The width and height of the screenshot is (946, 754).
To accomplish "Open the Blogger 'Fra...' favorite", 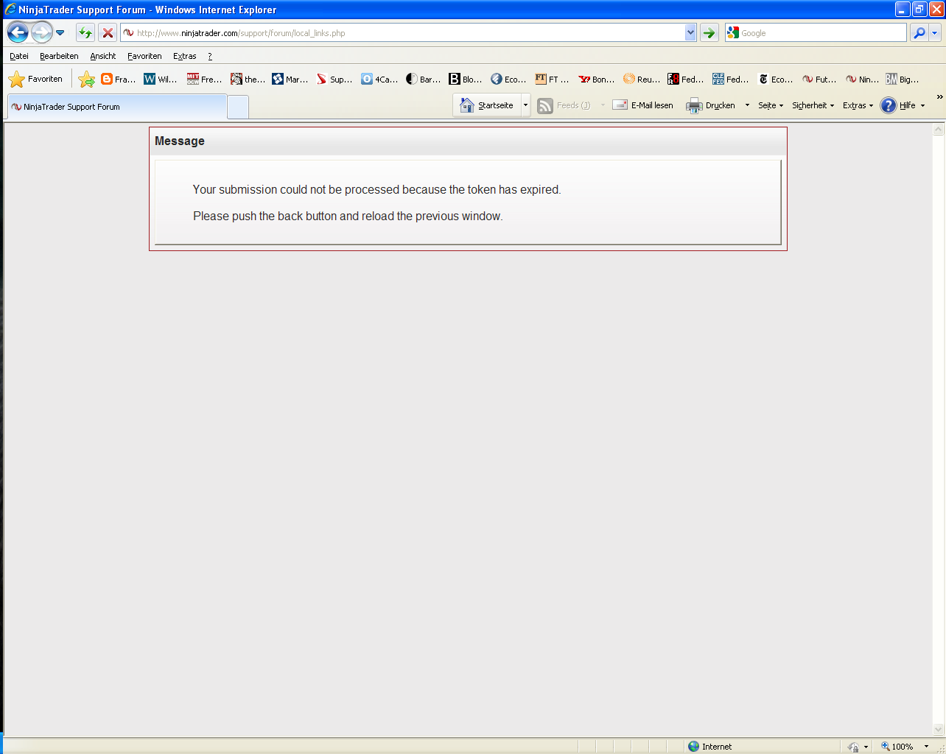I will point(119,79).
